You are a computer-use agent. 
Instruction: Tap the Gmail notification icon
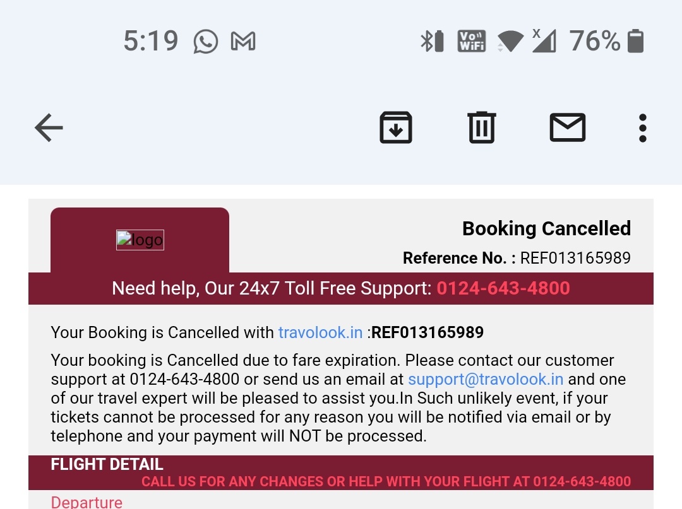[x=243, y=42]
